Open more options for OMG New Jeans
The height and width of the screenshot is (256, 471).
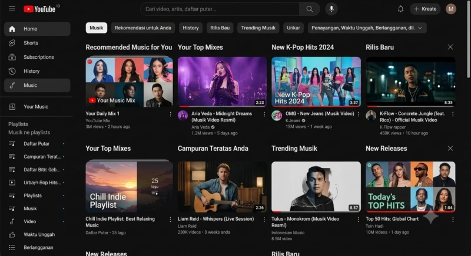359,114
